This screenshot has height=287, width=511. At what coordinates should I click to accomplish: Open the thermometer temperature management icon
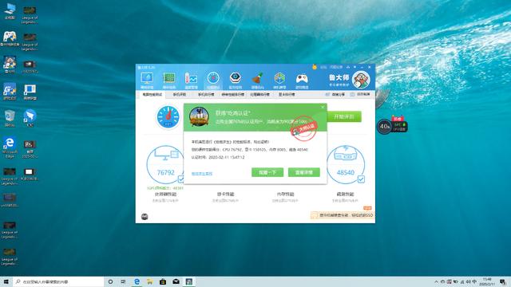(191, 80)
